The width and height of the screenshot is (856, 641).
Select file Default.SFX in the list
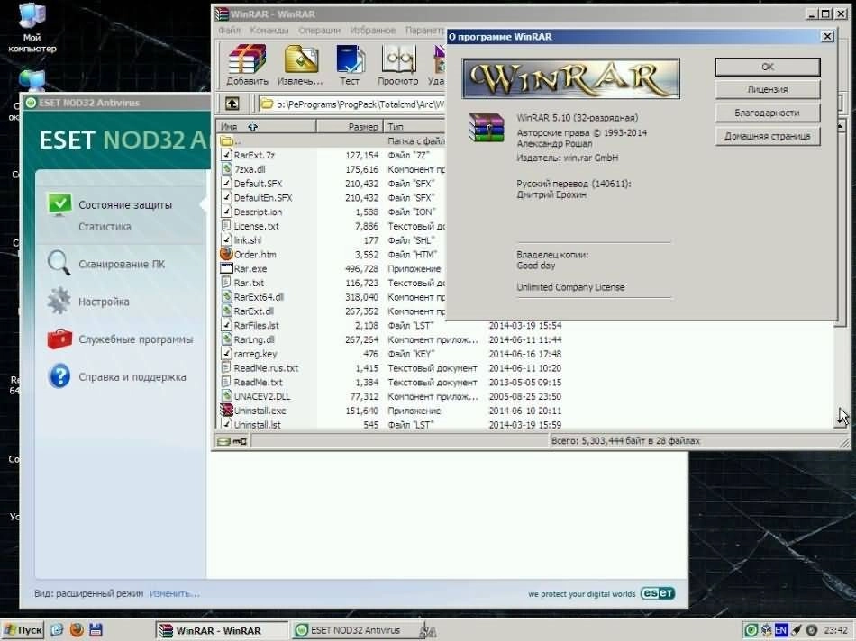click(x=258, y=184)
